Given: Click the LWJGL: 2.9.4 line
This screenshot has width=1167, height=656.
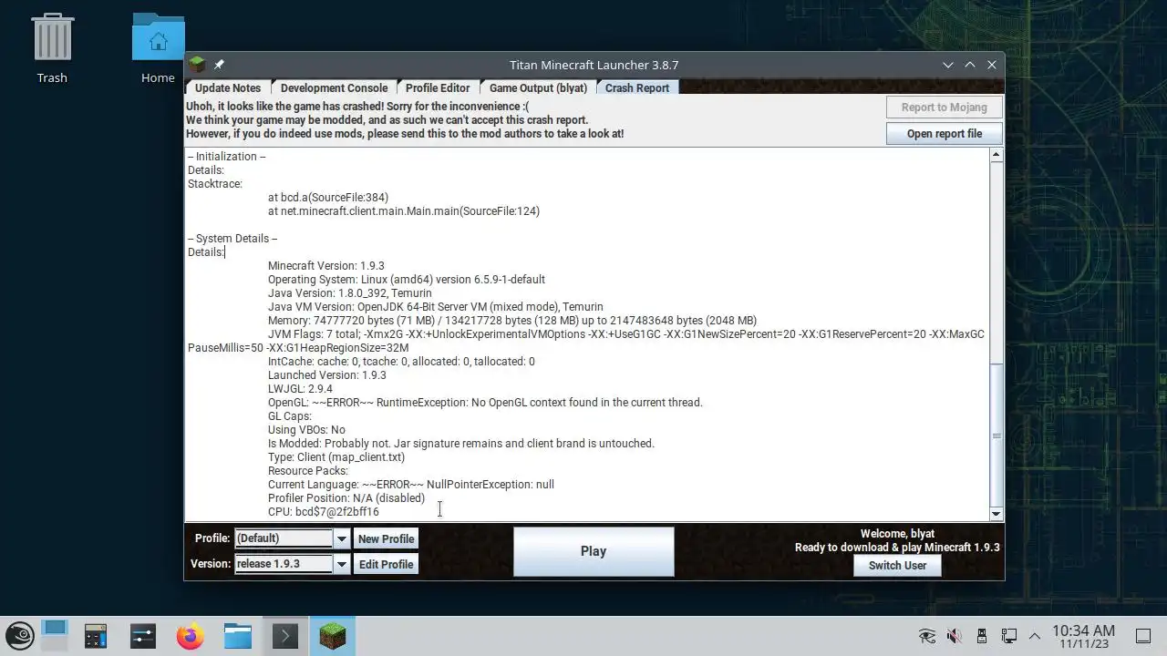Looking at the screenshot, I should pos(300,389).
